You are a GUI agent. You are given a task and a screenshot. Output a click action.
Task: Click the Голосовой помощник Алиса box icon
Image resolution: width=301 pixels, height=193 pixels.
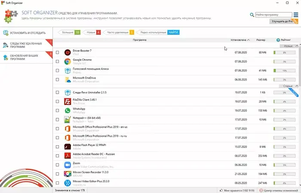(68, 70)
